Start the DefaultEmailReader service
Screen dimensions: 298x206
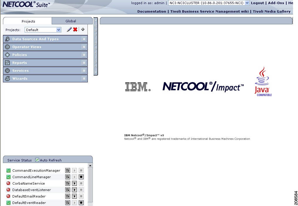[74, 196]
